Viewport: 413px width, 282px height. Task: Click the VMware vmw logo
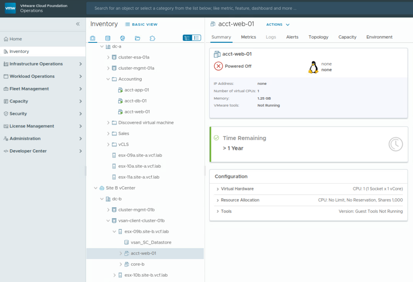(10, 8)
